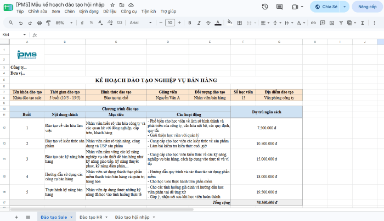Open the Trợ giúp menu
The image size is (384, 221).
tap(168, 12)
